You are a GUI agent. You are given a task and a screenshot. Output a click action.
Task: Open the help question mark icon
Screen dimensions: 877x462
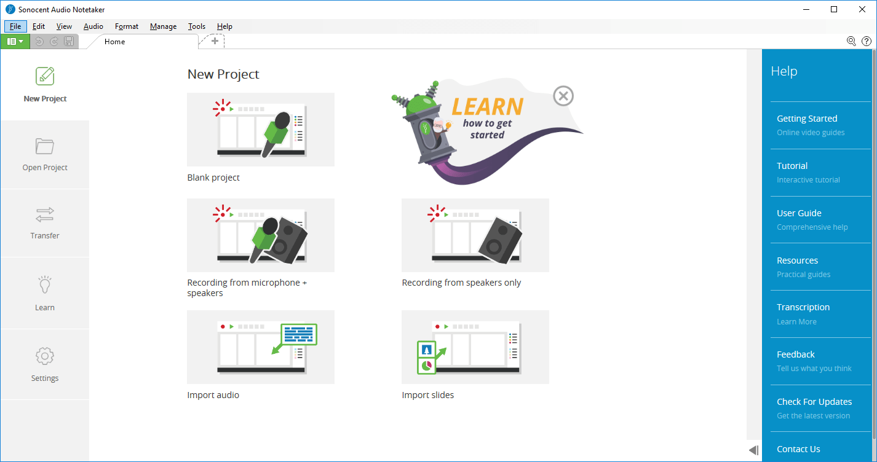click(867, 41)
